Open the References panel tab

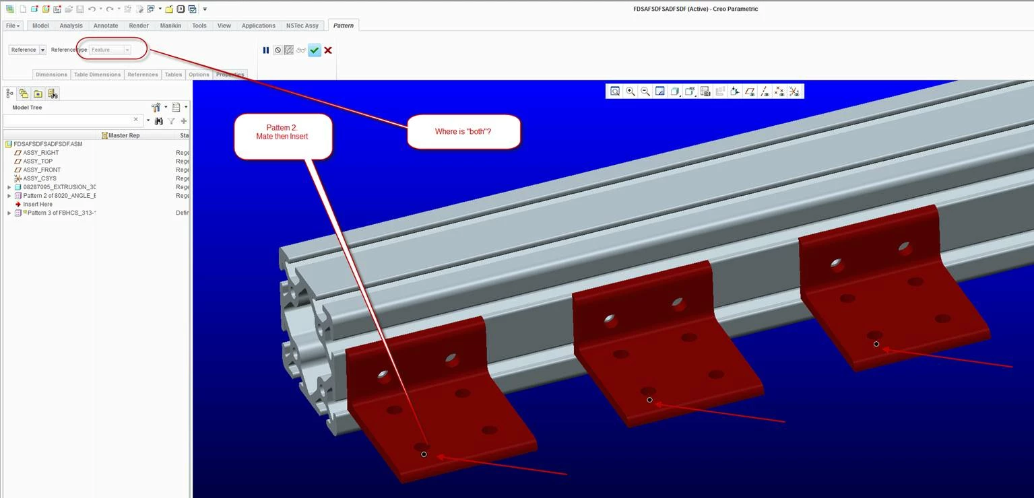click(143, 75)
